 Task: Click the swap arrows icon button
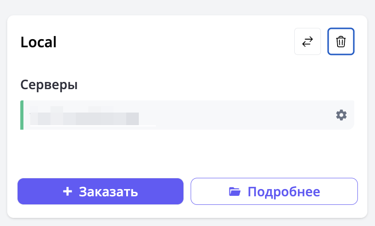pyautogui.click(x=307, y=42)
